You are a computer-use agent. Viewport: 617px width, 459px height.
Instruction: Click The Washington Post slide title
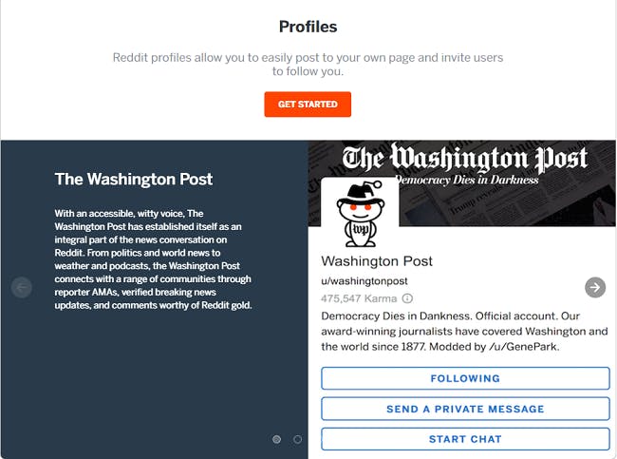[x=134, y=180]
